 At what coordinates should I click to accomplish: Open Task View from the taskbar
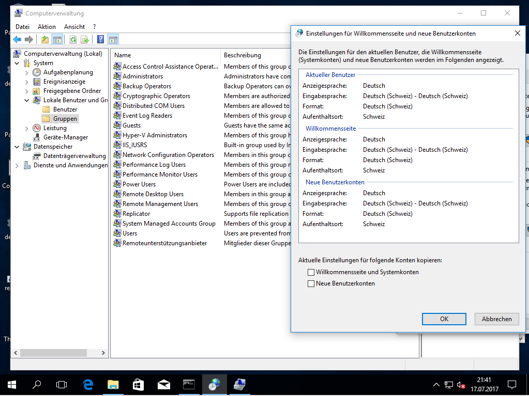tap(62, 385)
